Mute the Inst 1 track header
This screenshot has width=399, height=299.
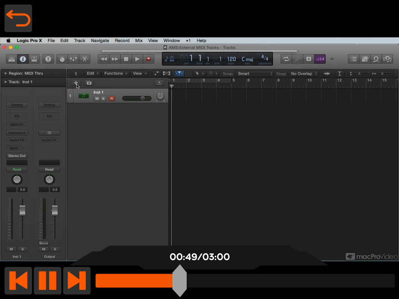click(97, 99)
